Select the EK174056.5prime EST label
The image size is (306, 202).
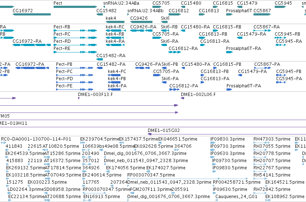click(126, 168)
